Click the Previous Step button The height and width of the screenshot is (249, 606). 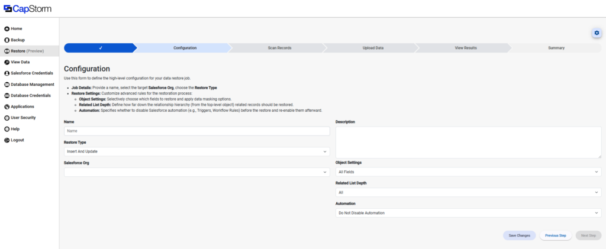[556, 235]
